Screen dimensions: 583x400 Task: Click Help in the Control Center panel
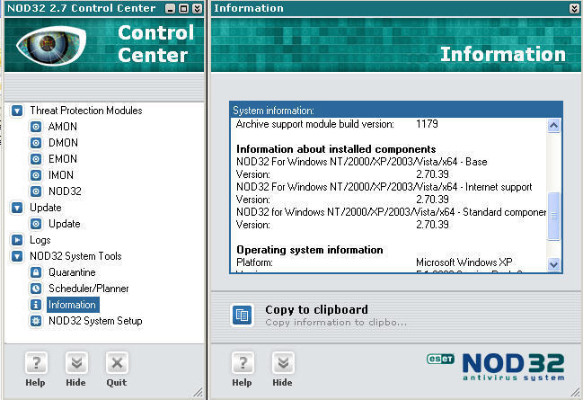36,369
